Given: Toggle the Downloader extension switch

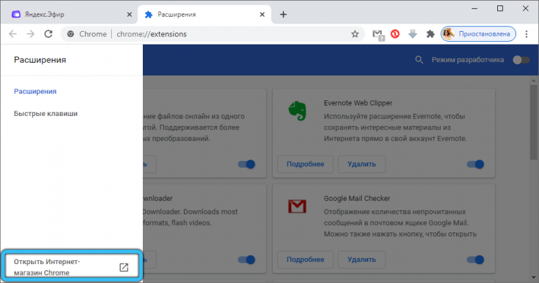Looking at the screenshot, I should click(x=247, y=259).
